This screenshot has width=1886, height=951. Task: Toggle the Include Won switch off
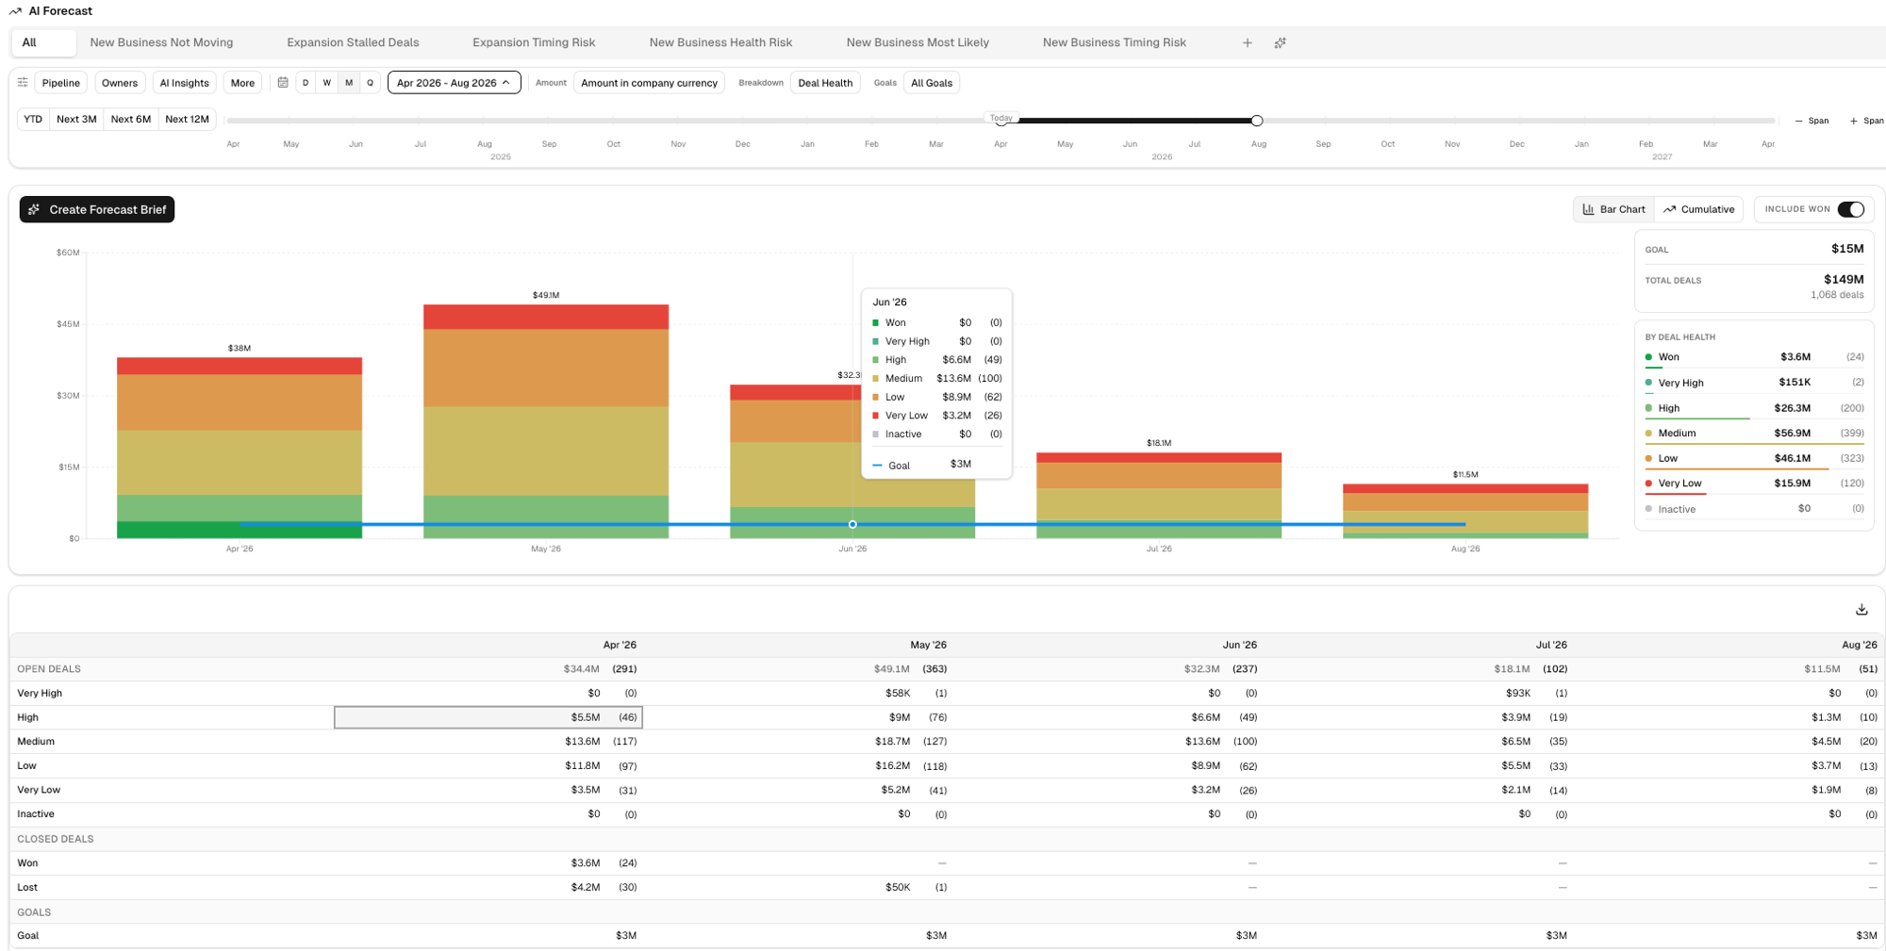click(1850, 209)
